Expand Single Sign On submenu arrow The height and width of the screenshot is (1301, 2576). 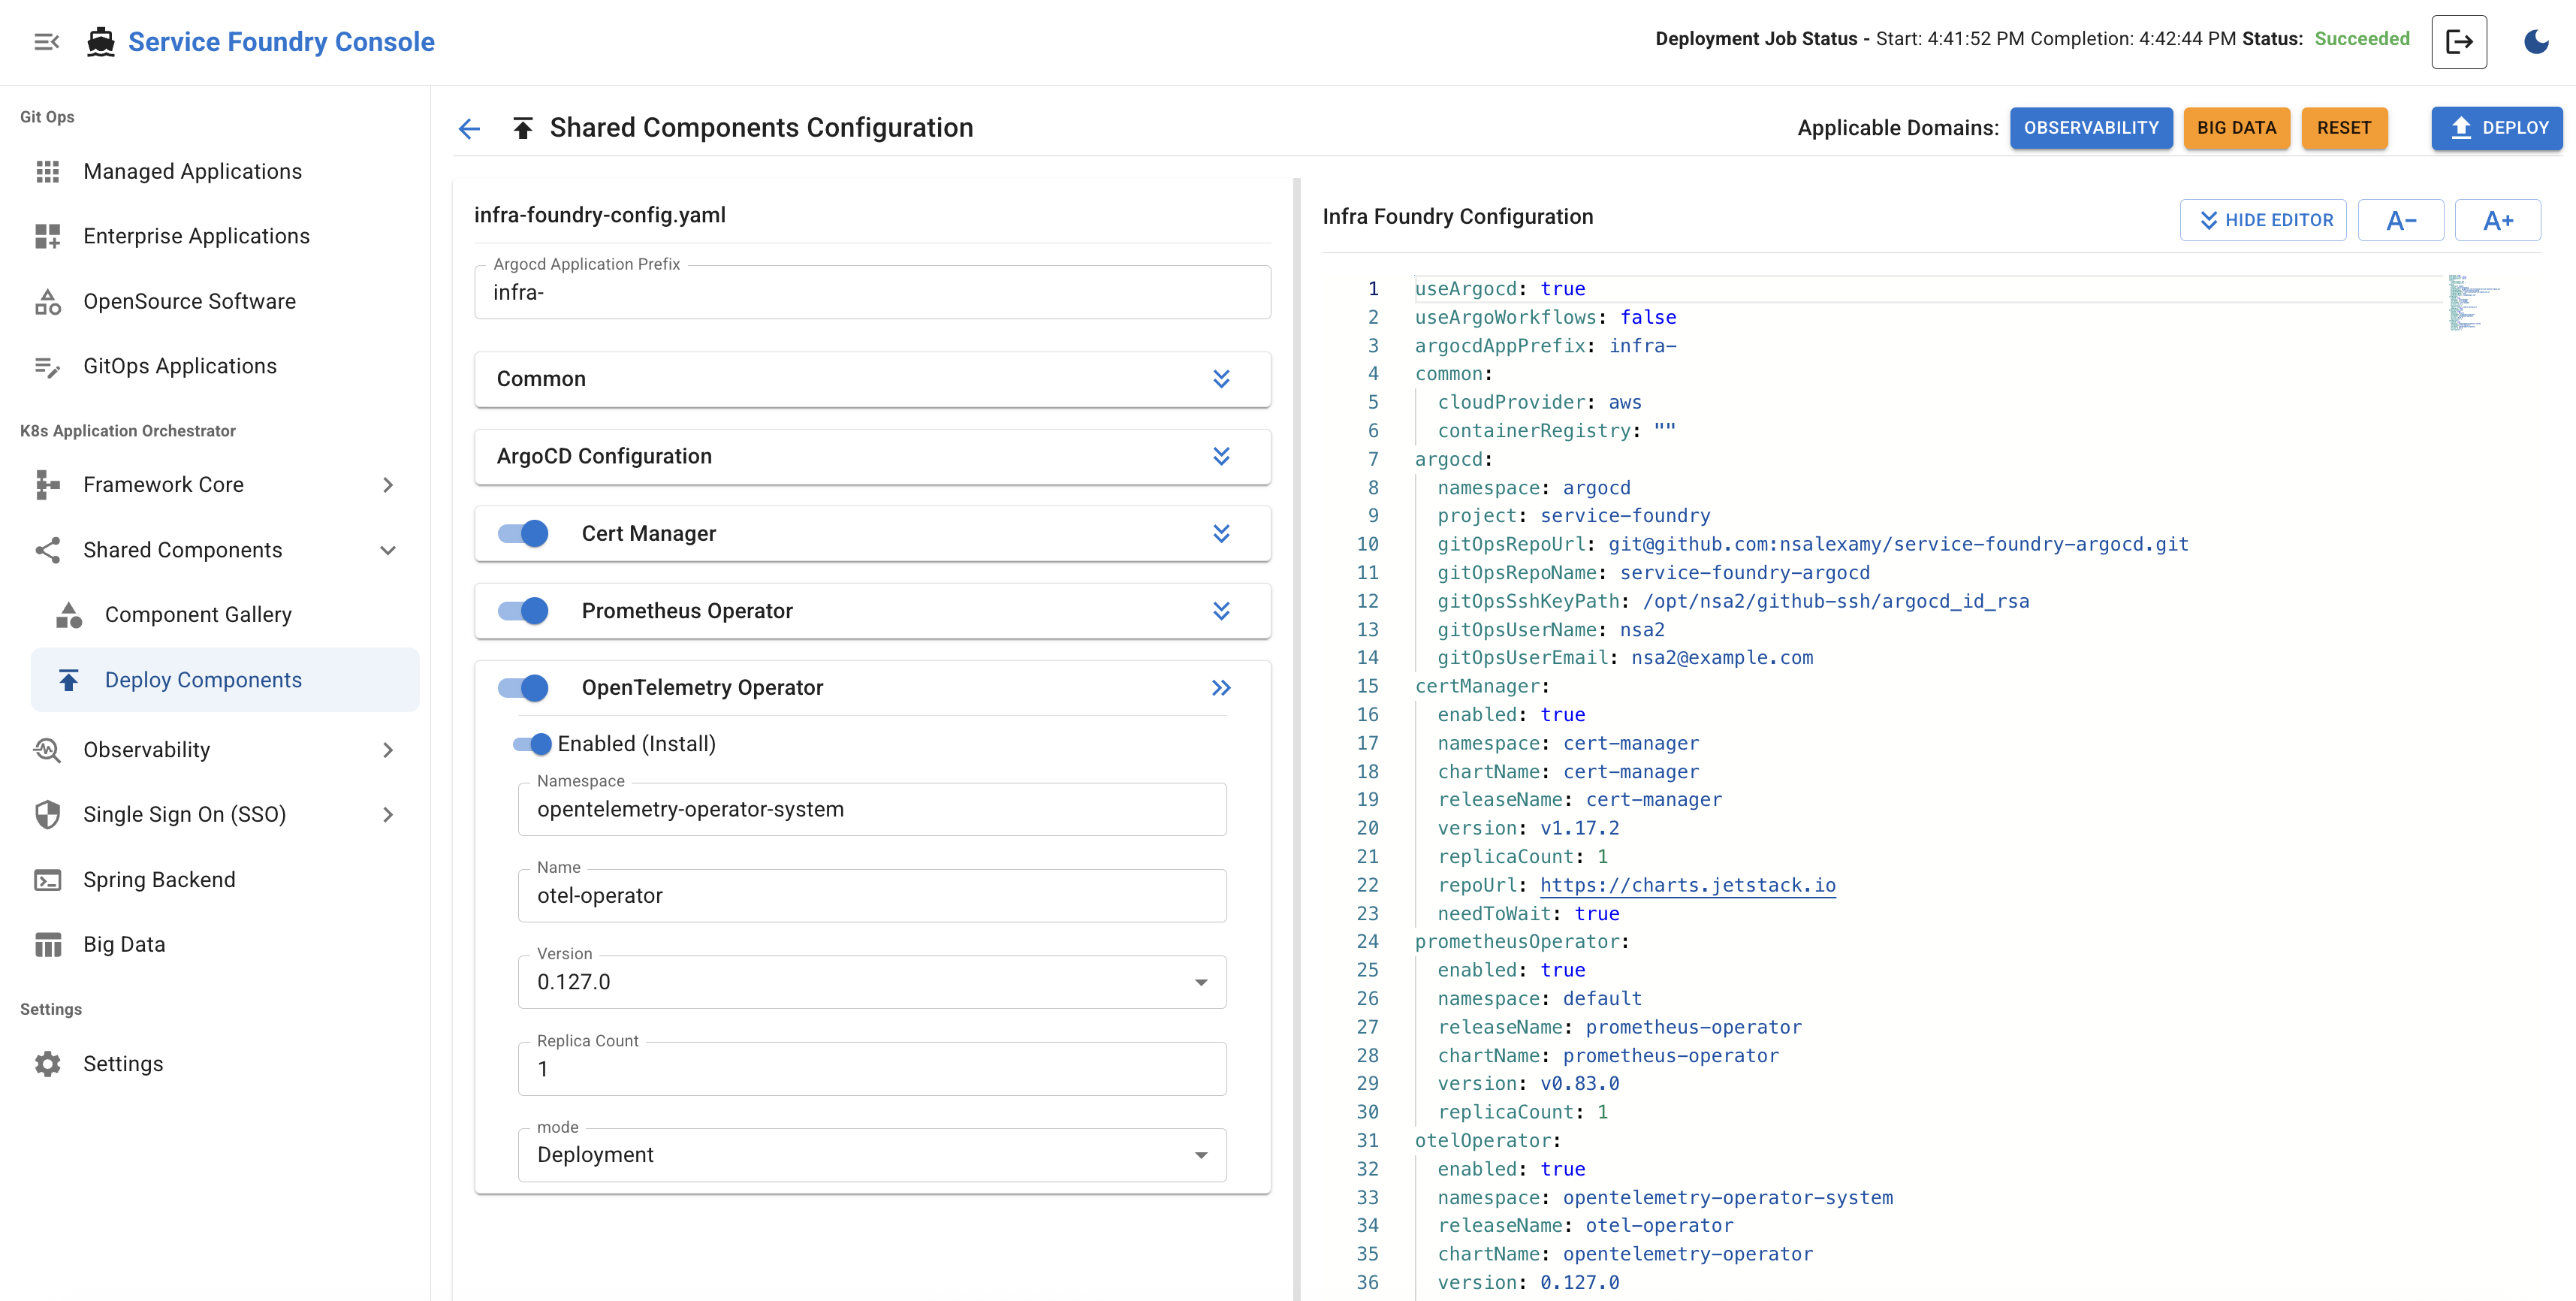coord(388,815)
